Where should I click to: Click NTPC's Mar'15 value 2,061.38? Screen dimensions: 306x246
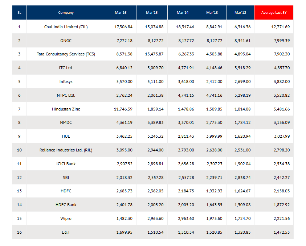[155, 95]
